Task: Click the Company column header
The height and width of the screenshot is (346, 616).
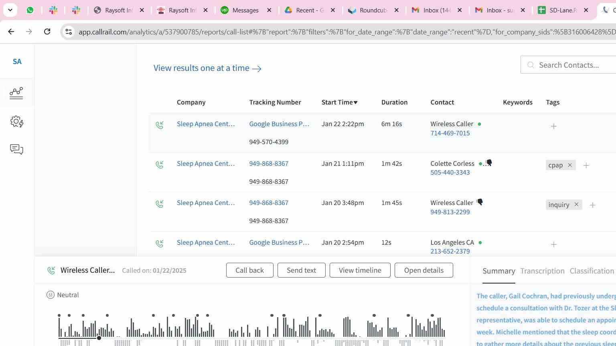Action: 191,102
